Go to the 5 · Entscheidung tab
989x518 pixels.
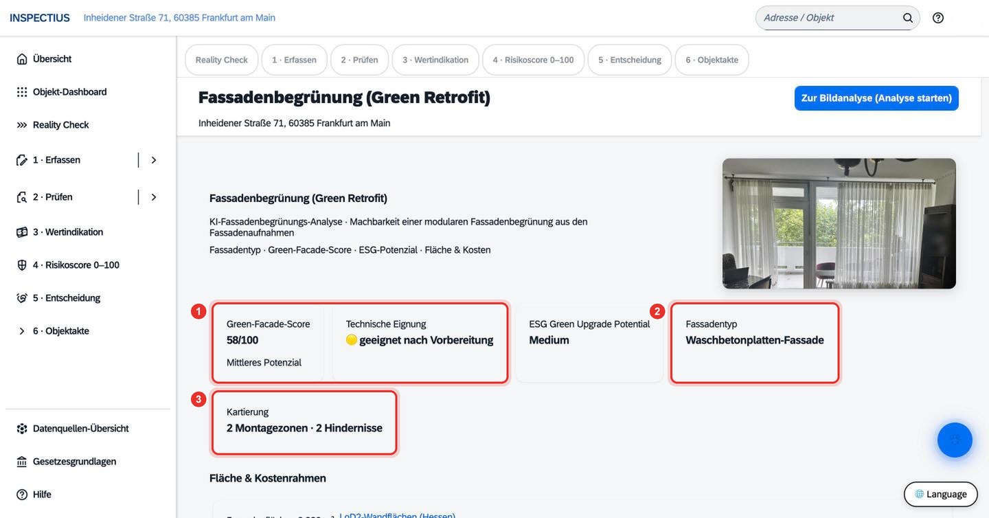(x=630, y=60)
